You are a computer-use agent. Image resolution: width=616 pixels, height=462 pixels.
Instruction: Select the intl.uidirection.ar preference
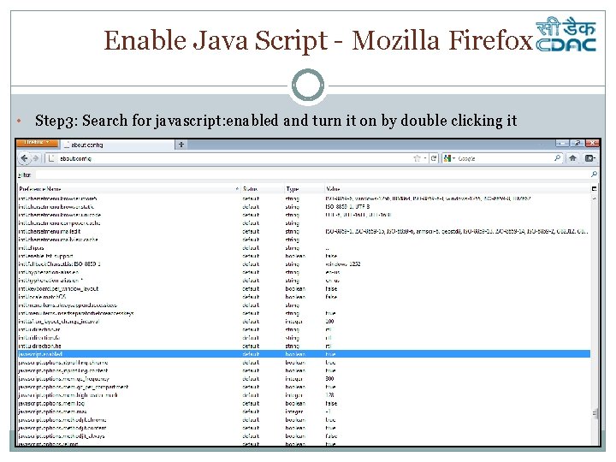click(304, 329)
